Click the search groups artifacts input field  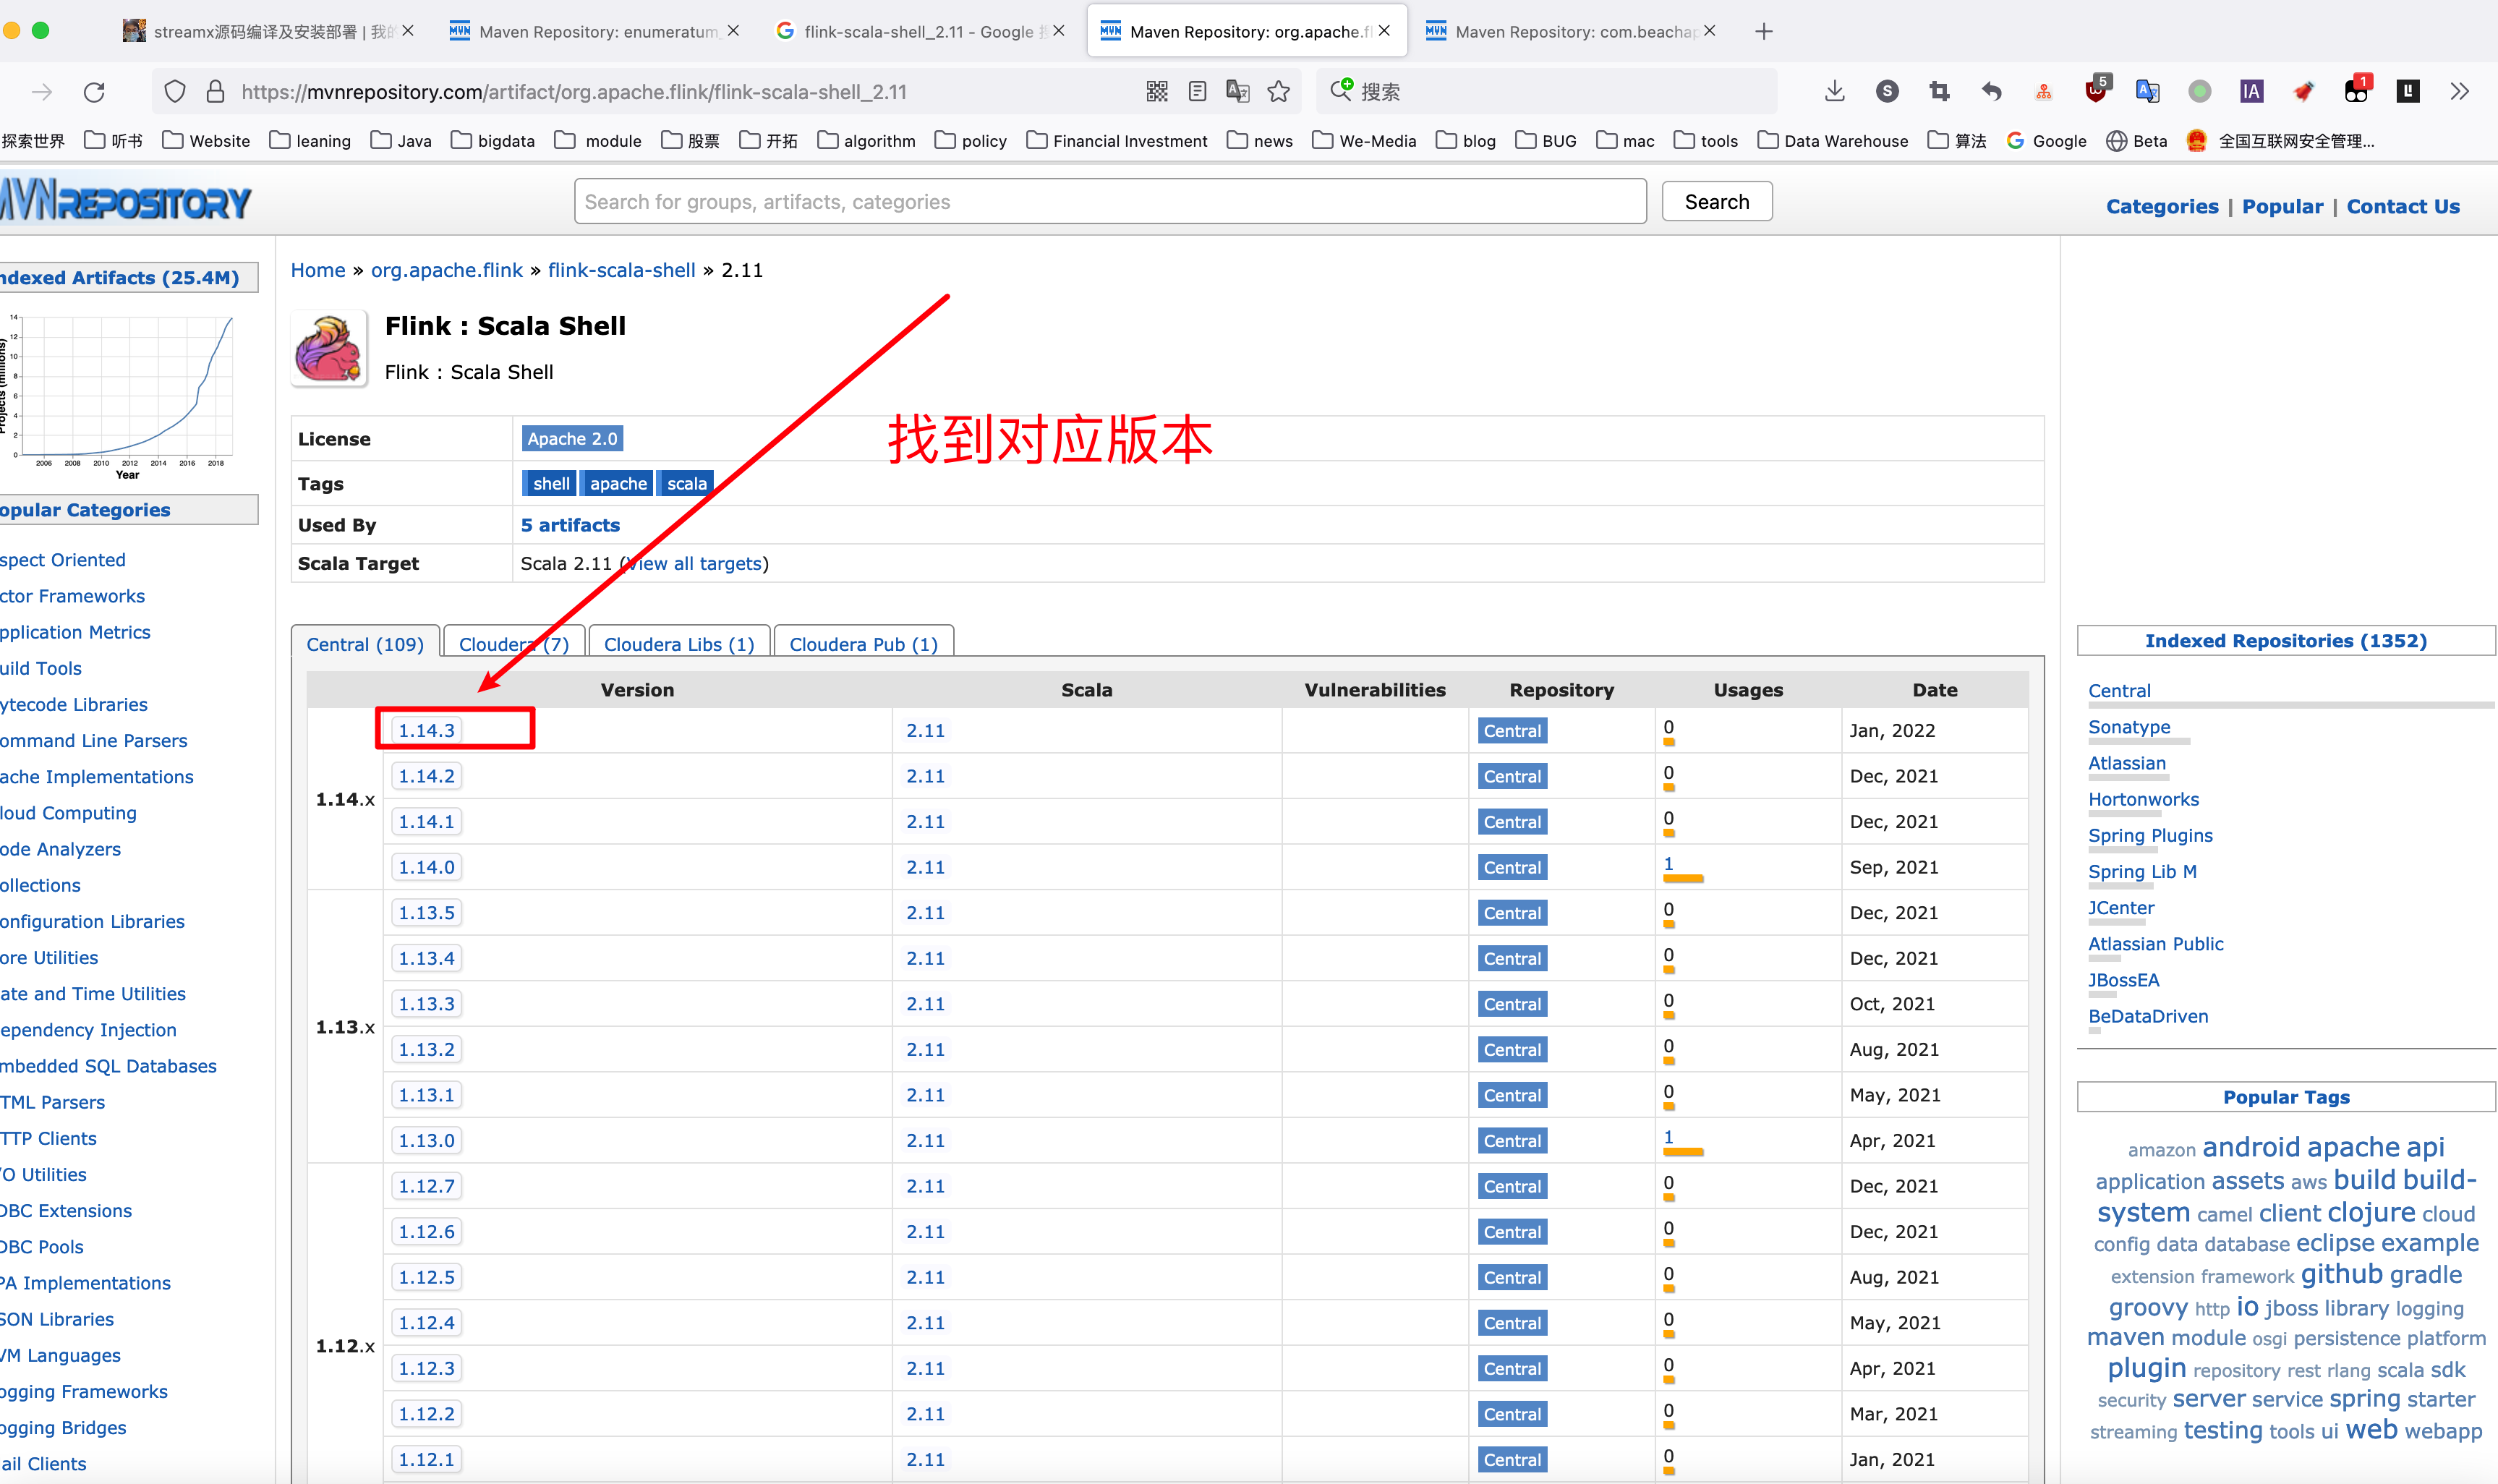tap(1110, 201)
